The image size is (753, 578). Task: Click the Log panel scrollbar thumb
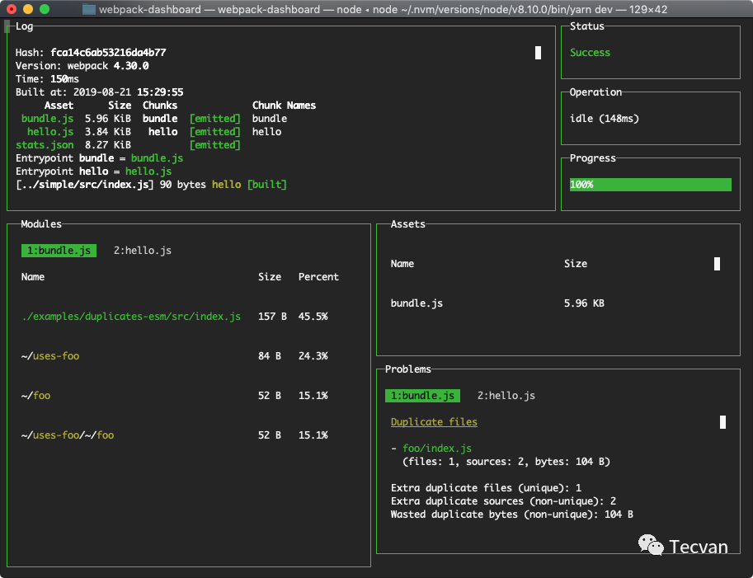(538, 53)
